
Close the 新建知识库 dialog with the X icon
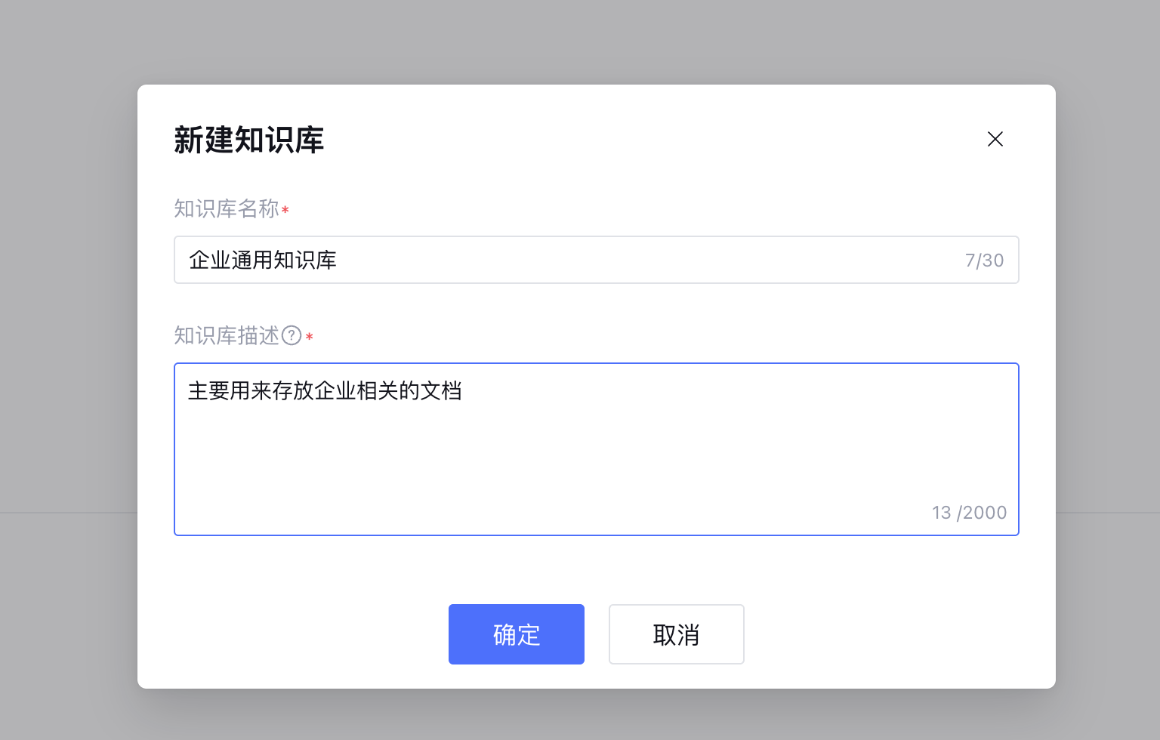click(x=995, y=140)
